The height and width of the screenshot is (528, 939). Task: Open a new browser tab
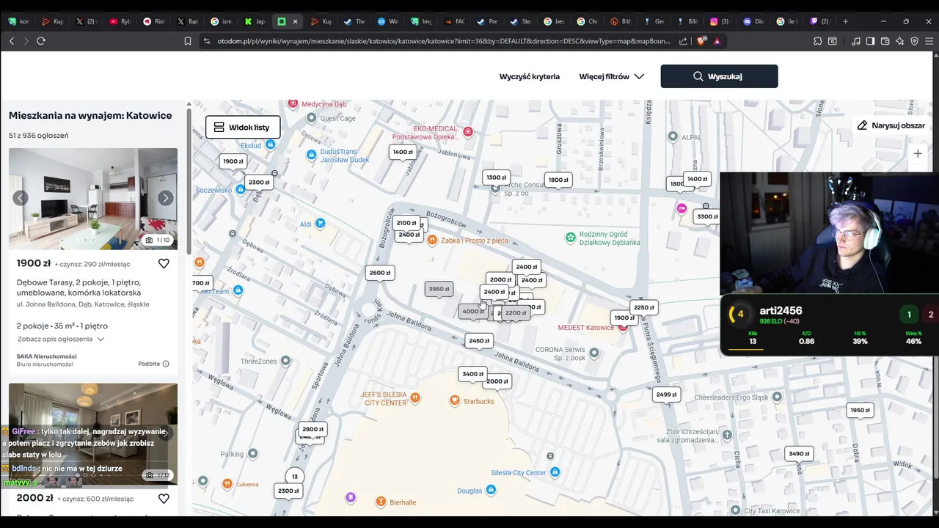point(845,21)
